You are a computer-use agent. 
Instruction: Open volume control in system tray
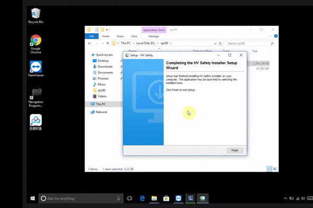click(303, 198)
